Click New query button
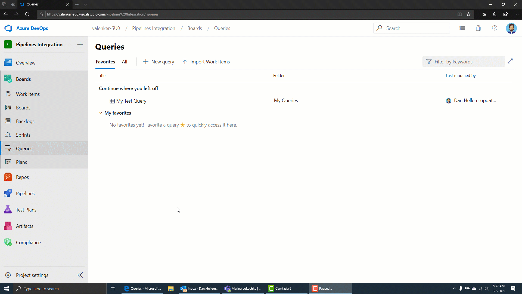The width and height of the screenshot is (522, 294). (x=159, y=61)
